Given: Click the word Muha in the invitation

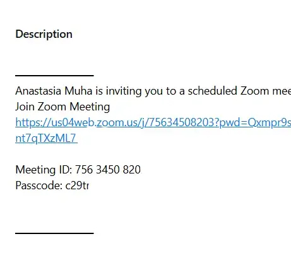Looking at the screenshot, I should coord(78,91).
